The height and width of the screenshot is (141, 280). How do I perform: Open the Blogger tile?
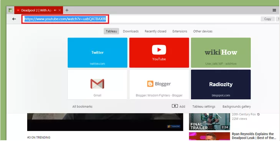tap(159, 84)
